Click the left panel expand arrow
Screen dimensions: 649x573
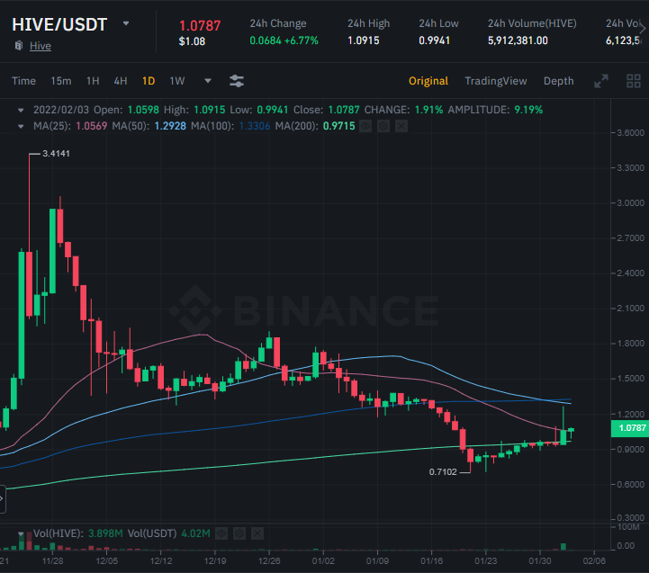(x=2, y=498)
